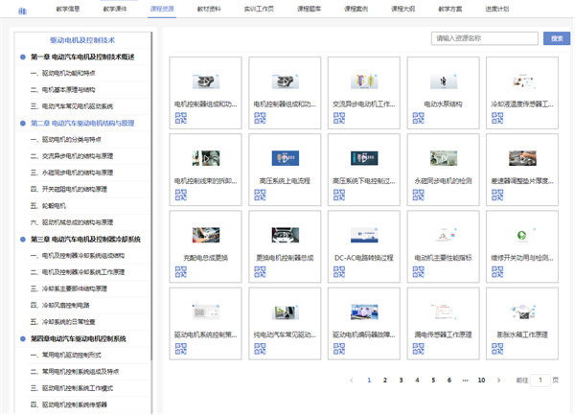
Task: Select section 五、冷却系统的日常检查
Action: tap(62, 322)
